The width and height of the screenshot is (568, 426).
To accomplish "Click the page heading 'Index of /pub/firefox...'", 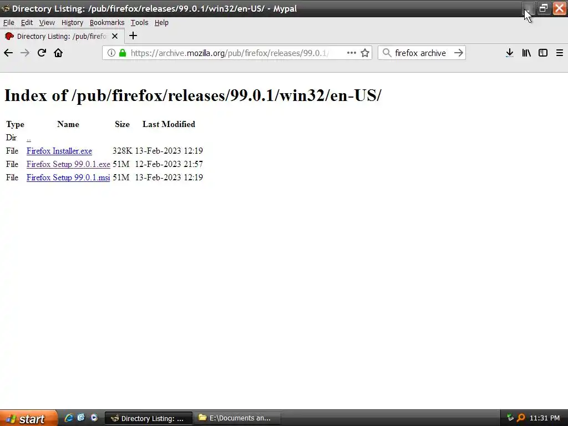I will tap(192, 95).
